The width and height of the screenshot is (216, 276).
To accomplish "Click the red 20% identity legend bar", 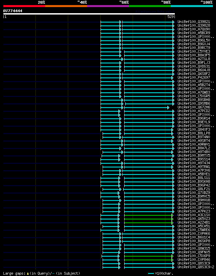I will click(24, 6).
